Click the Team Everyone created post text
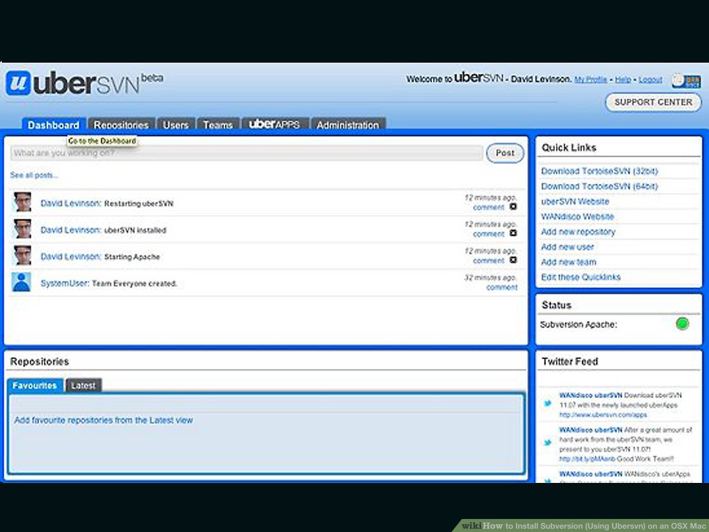Image resolution: width=709 pixels, height=532 pixels. click(x=135, y=284)
